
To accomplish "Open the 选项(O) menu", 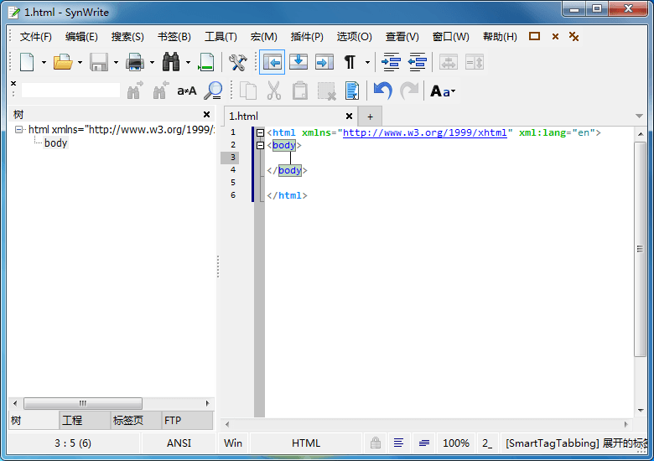I will pos(354,37).
